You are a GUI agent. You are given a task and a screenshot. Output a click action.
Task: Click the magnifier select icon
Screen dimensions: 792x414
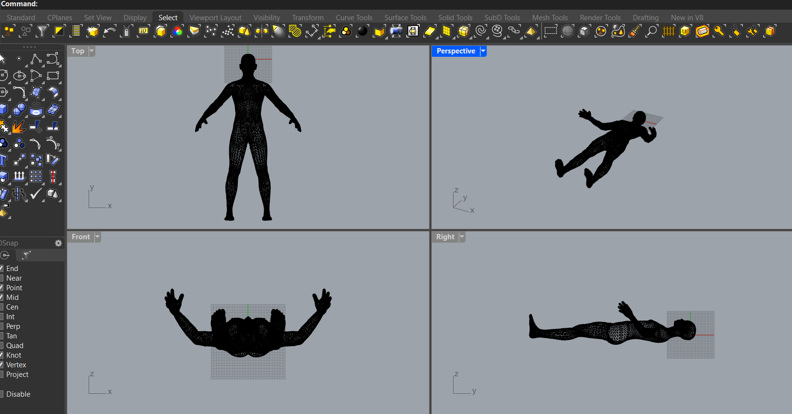(651, 31)
